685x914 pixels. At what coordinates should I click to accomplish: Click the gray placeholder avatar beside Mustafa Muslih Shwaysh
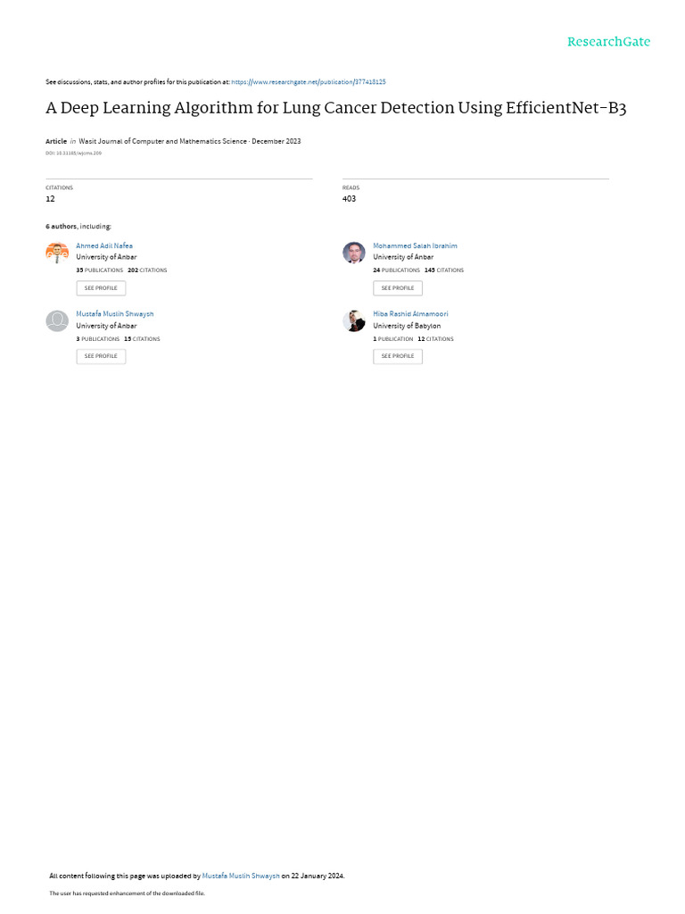(x=57, y=321)
